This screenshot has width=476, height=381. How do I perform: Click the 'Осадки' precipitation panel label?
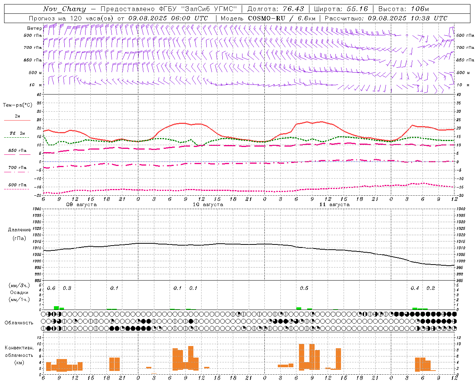tap(19, 292)
